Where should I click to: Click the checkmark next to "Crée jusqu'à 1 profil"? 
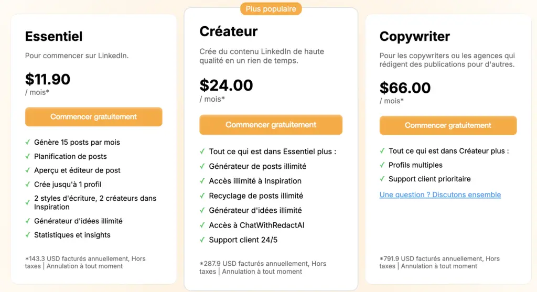click(x=28, y=185)
